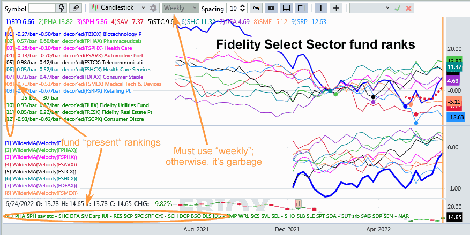Click the lightning bolt symbol lookup icon
This screenshot has height=235, width=470.
(62, 8)
